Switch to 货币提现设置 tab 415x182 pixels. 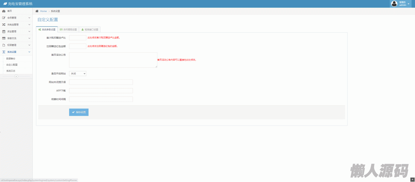coord(68,29)
